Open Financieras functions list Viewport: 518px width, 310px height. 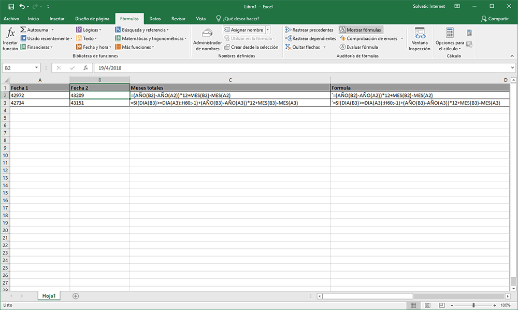pos(36,47)
